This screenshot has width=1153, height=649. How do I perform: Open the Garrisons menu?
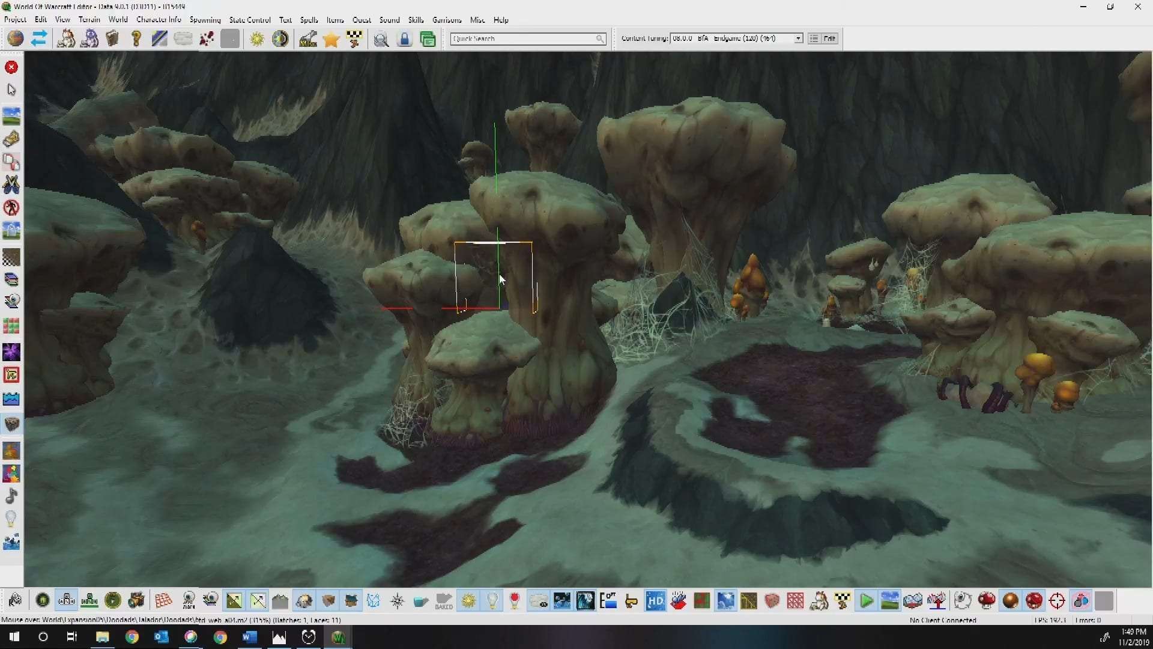[447, 20]
